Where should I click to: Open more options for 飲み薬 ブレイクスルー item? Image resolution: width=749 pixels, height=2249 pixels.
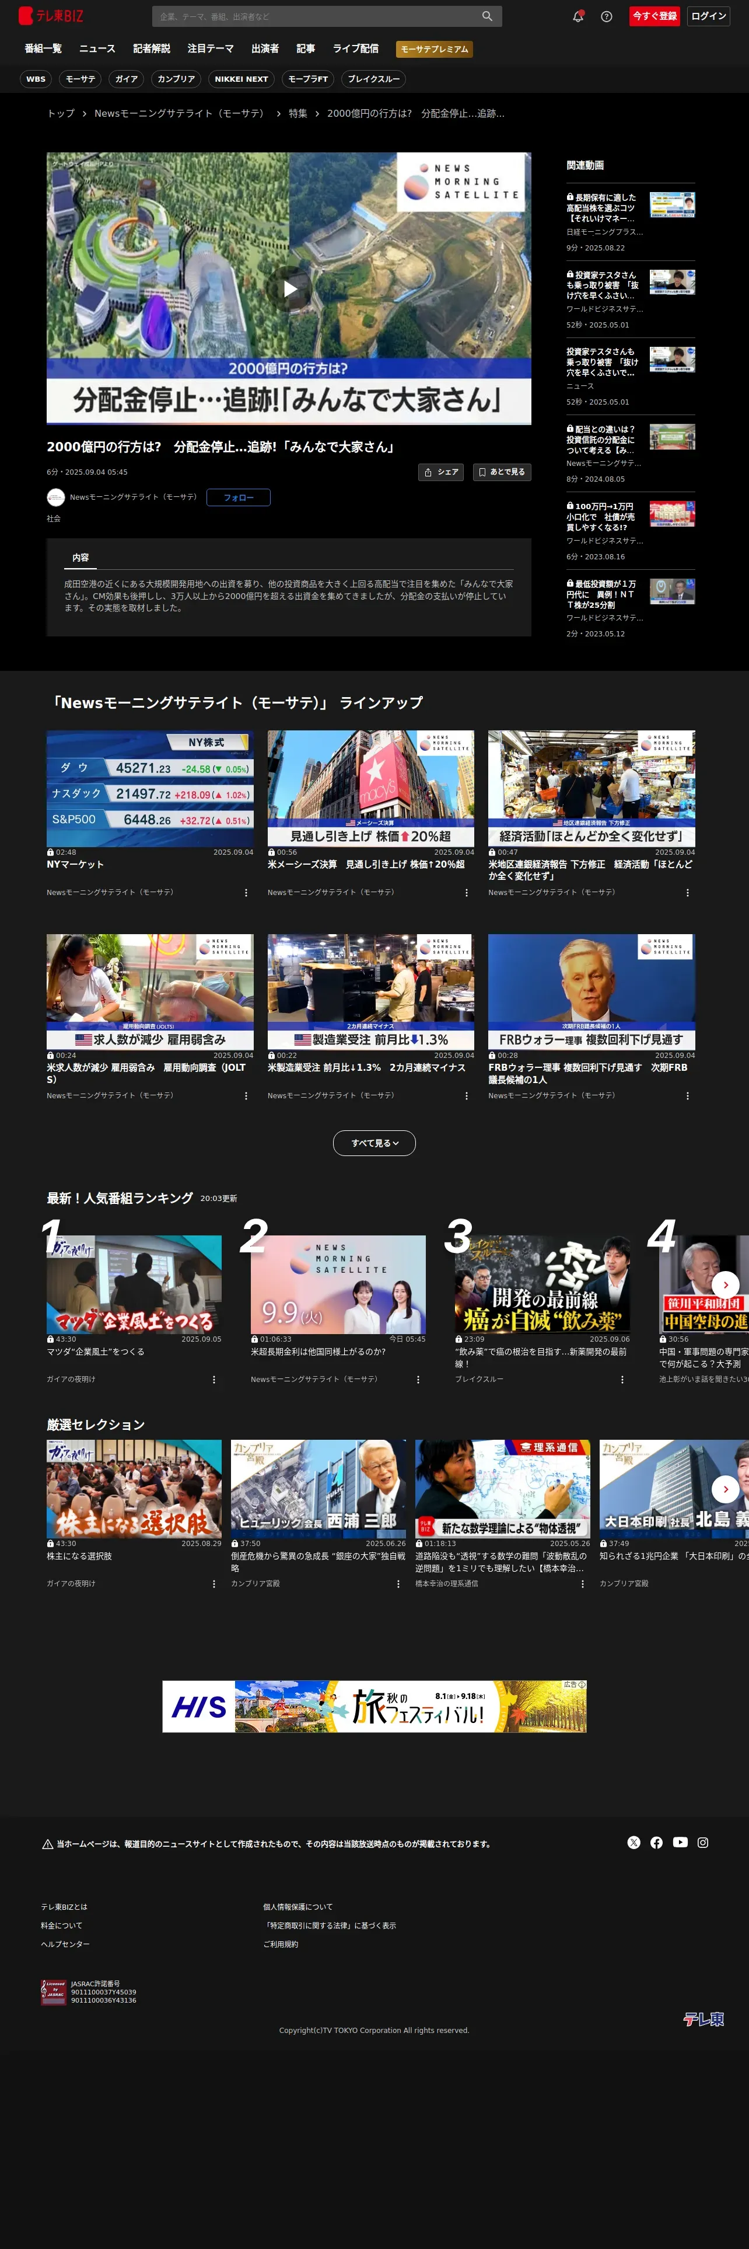pos(622,1380)
